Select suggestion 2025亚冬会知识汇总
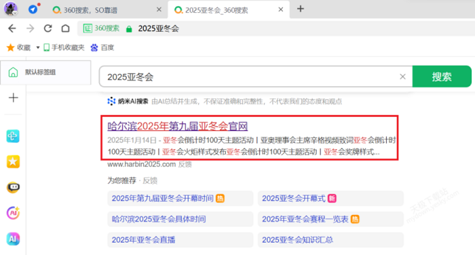The height and width of the screenshot is (255, 475). pyautogui.click(x=330, y=240)
